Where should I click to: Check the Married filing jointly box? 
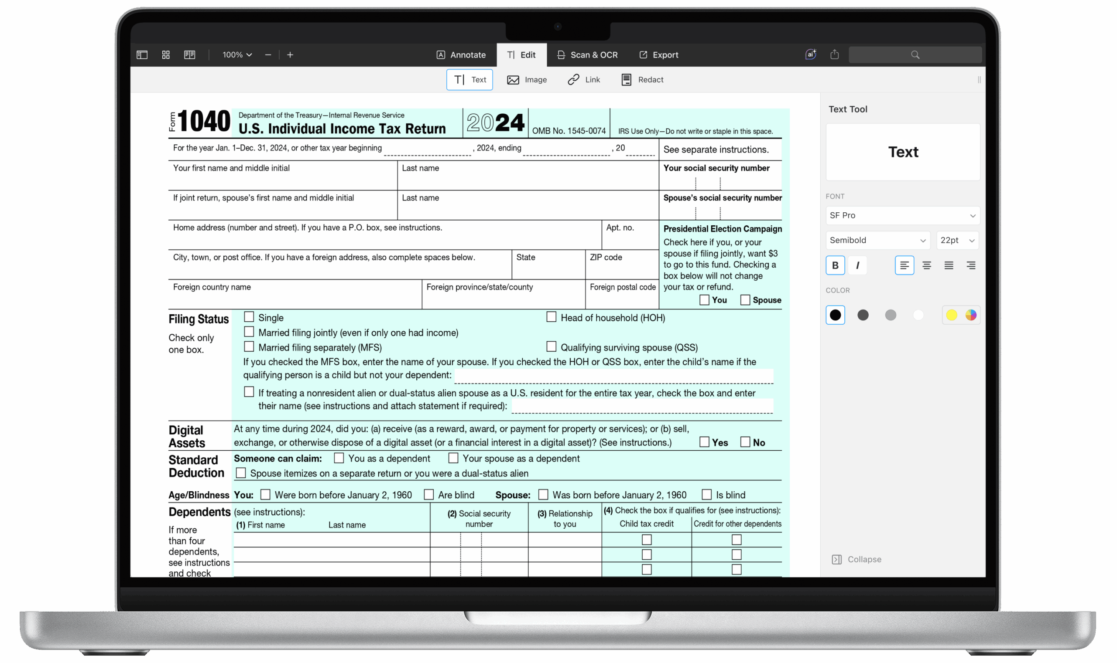tap(249, 331)
